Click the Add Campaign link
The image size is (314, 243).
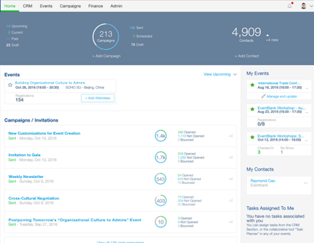click(x=106, y=56)
